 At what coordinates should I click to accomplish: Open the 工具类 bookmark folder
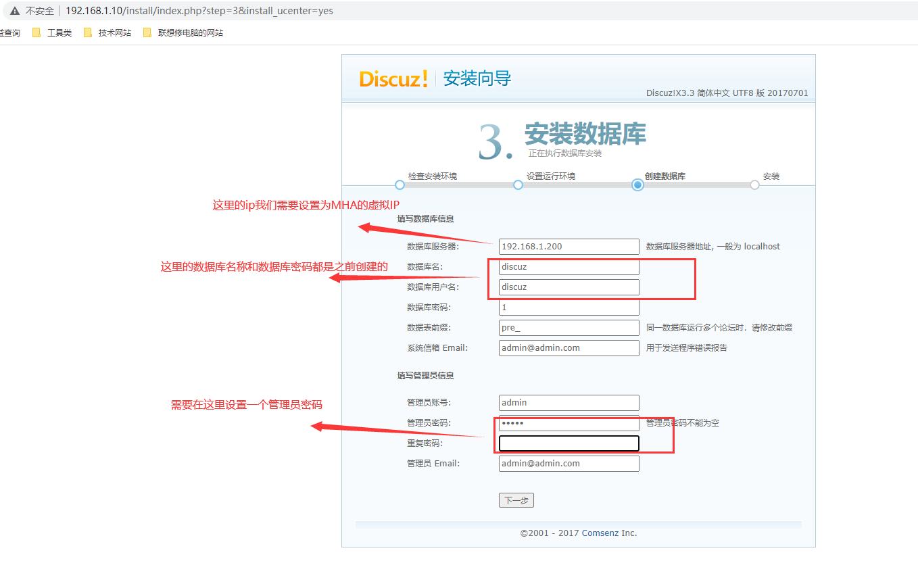pos(52,32)
